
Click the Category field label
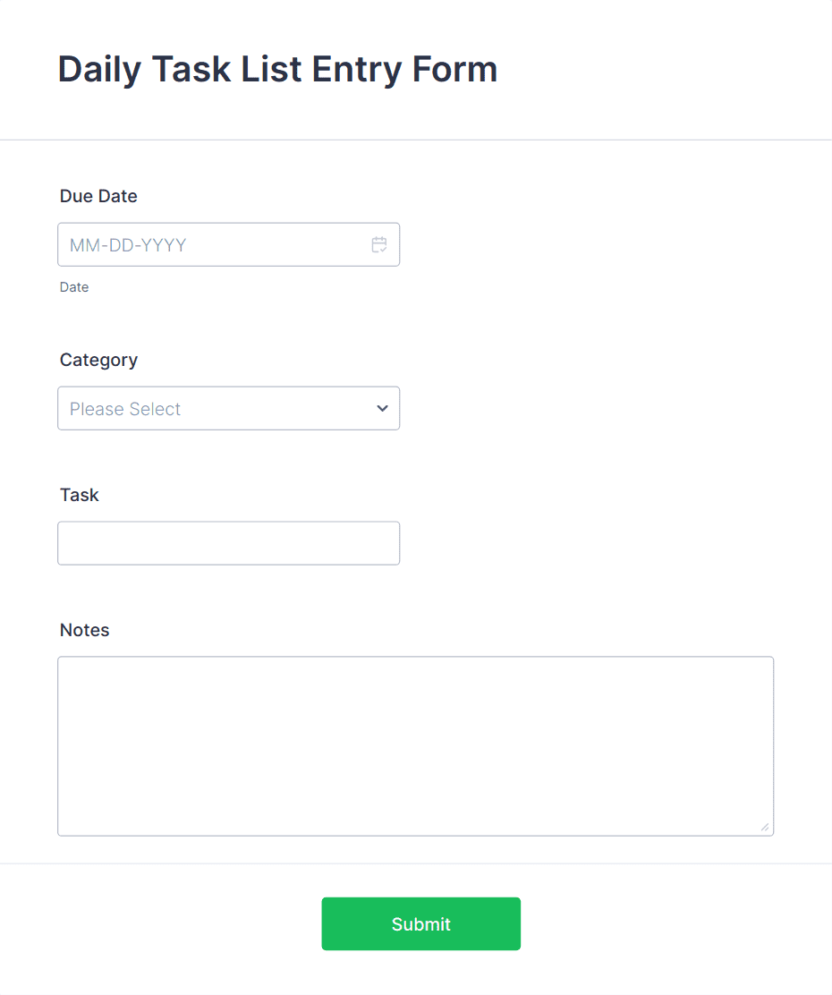[98, 360]
